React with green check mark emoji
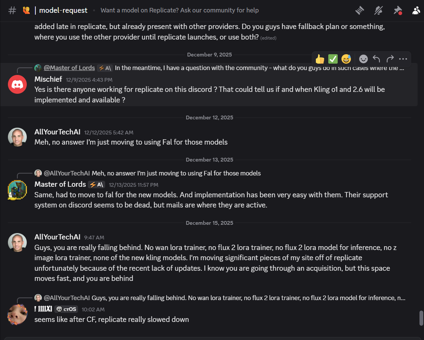Screen dimensions: 424x340 tap(333, 59)
